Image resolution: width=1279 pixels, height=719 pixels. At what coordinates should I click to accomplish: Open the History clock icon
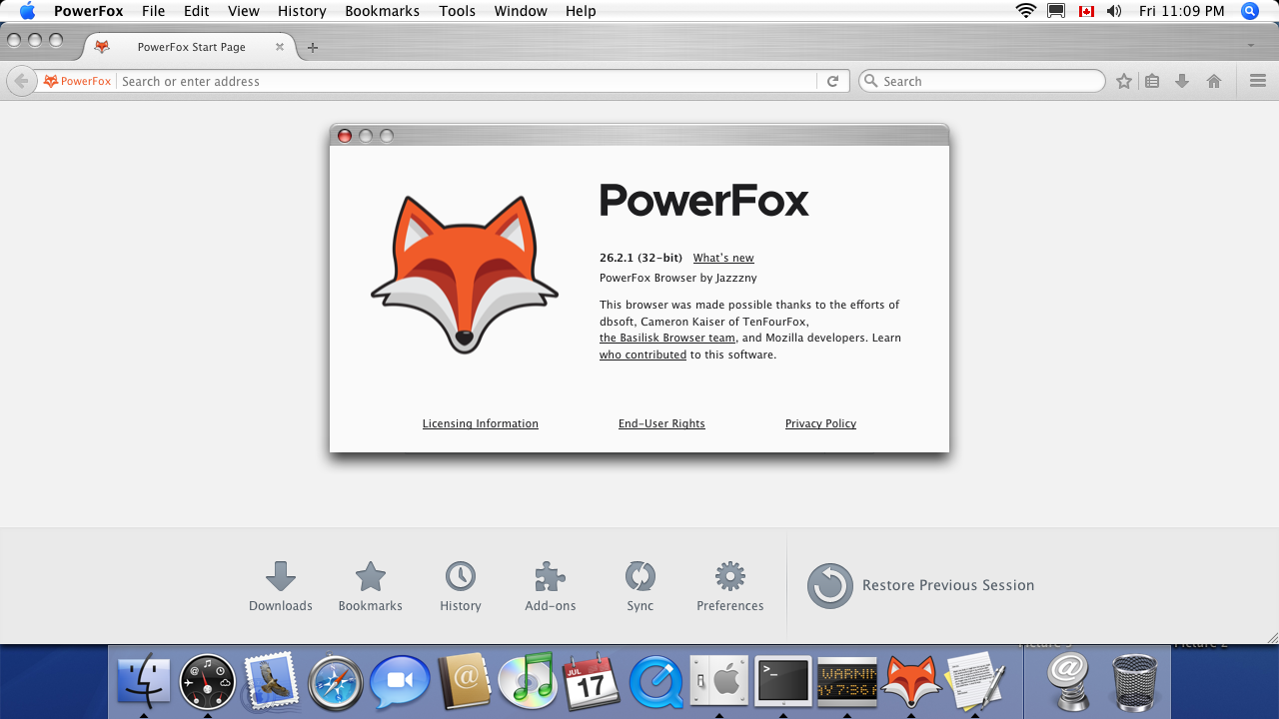[x=461, y=576]
